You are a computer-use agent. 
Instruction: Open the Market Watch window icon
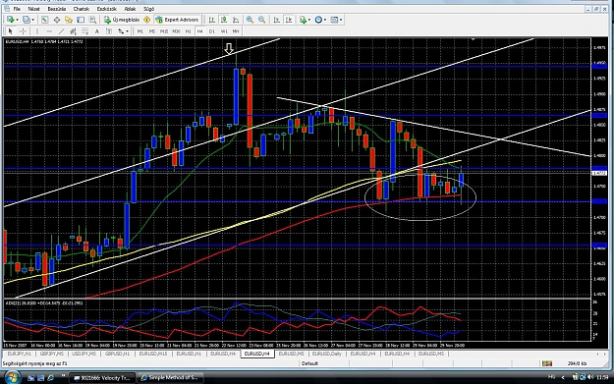44,20
